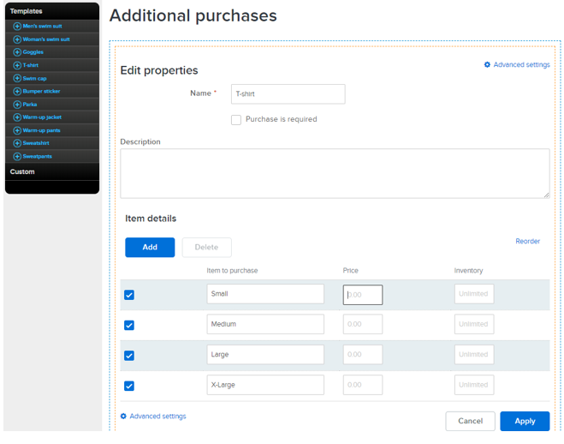Click plus icon beside Woman's swim suit
This screenshot has height=444, width=564.
17,39
